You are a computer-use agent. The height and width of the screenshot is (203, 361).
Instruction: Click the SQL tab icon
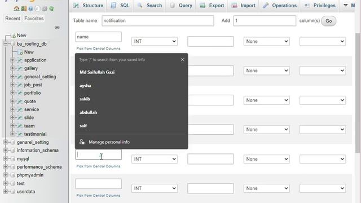point(113,5)
